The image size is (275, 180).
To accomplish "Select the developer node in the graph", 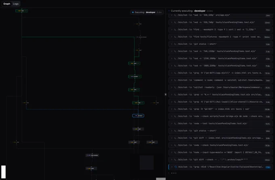I will click(x=138, y=116).
